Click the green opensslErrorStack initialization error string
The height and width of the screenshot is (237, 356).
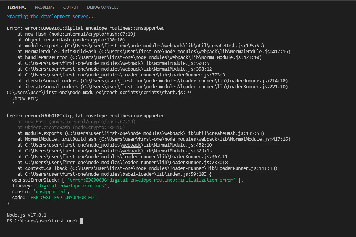[x=151, y=180]
